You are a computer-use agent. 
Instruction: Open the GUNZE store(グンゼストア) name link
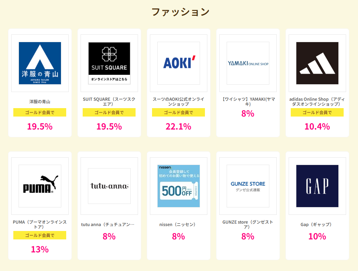tap(248, 224)
